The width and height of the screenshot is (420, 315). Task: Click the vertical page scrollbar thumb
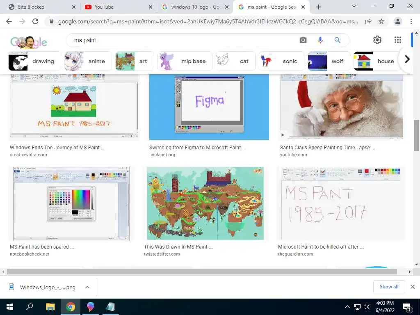point(416,135)
